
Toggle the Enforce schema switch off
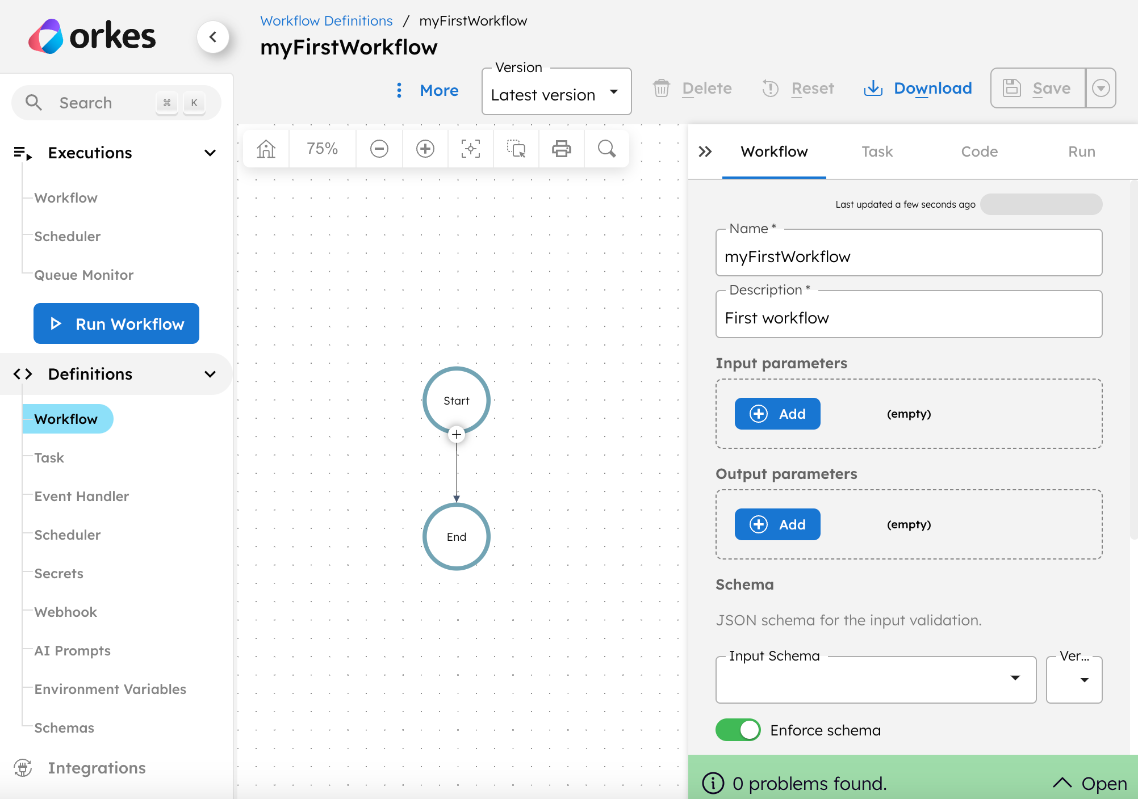[737, 730]
